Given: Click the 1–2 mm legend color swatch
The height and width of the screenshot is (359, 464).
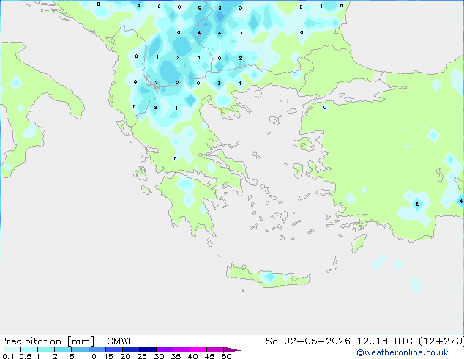Looking at the screenshot, I should pyautogui.click(x=46, y=349).
